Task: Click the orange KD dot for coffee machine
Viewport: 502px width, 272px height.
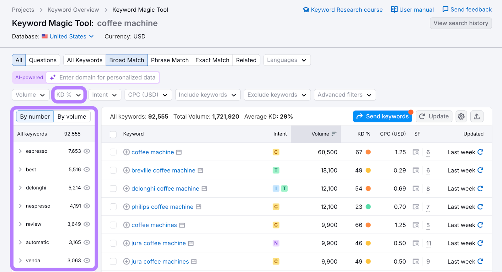Action: 368,152
